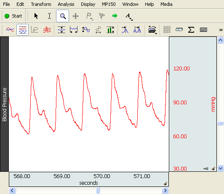Open the MP150 menu
The width and height of the screenshot is (224, 194).
pyautogui.click(x=109, y=4)
